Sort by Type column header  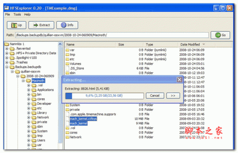click(161, 44)
